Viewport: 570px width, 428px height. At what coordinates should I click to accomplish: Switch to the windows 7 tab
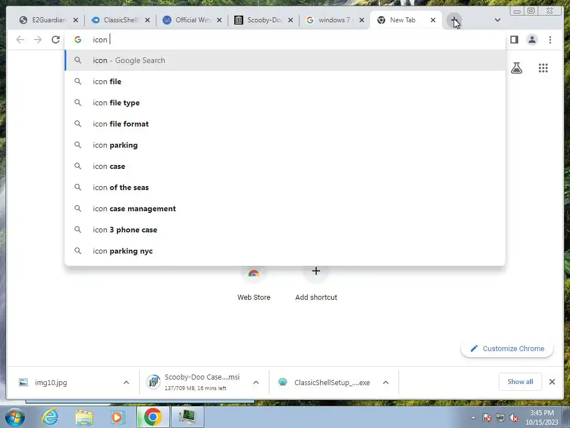pyautogui.click(x=335, y=20)
